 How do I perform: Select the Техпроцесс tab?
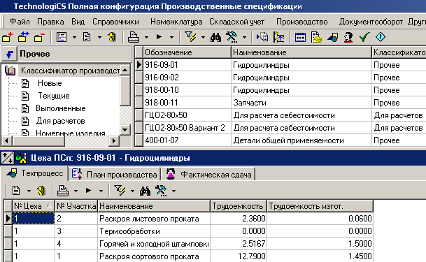(x=34, y=173)
